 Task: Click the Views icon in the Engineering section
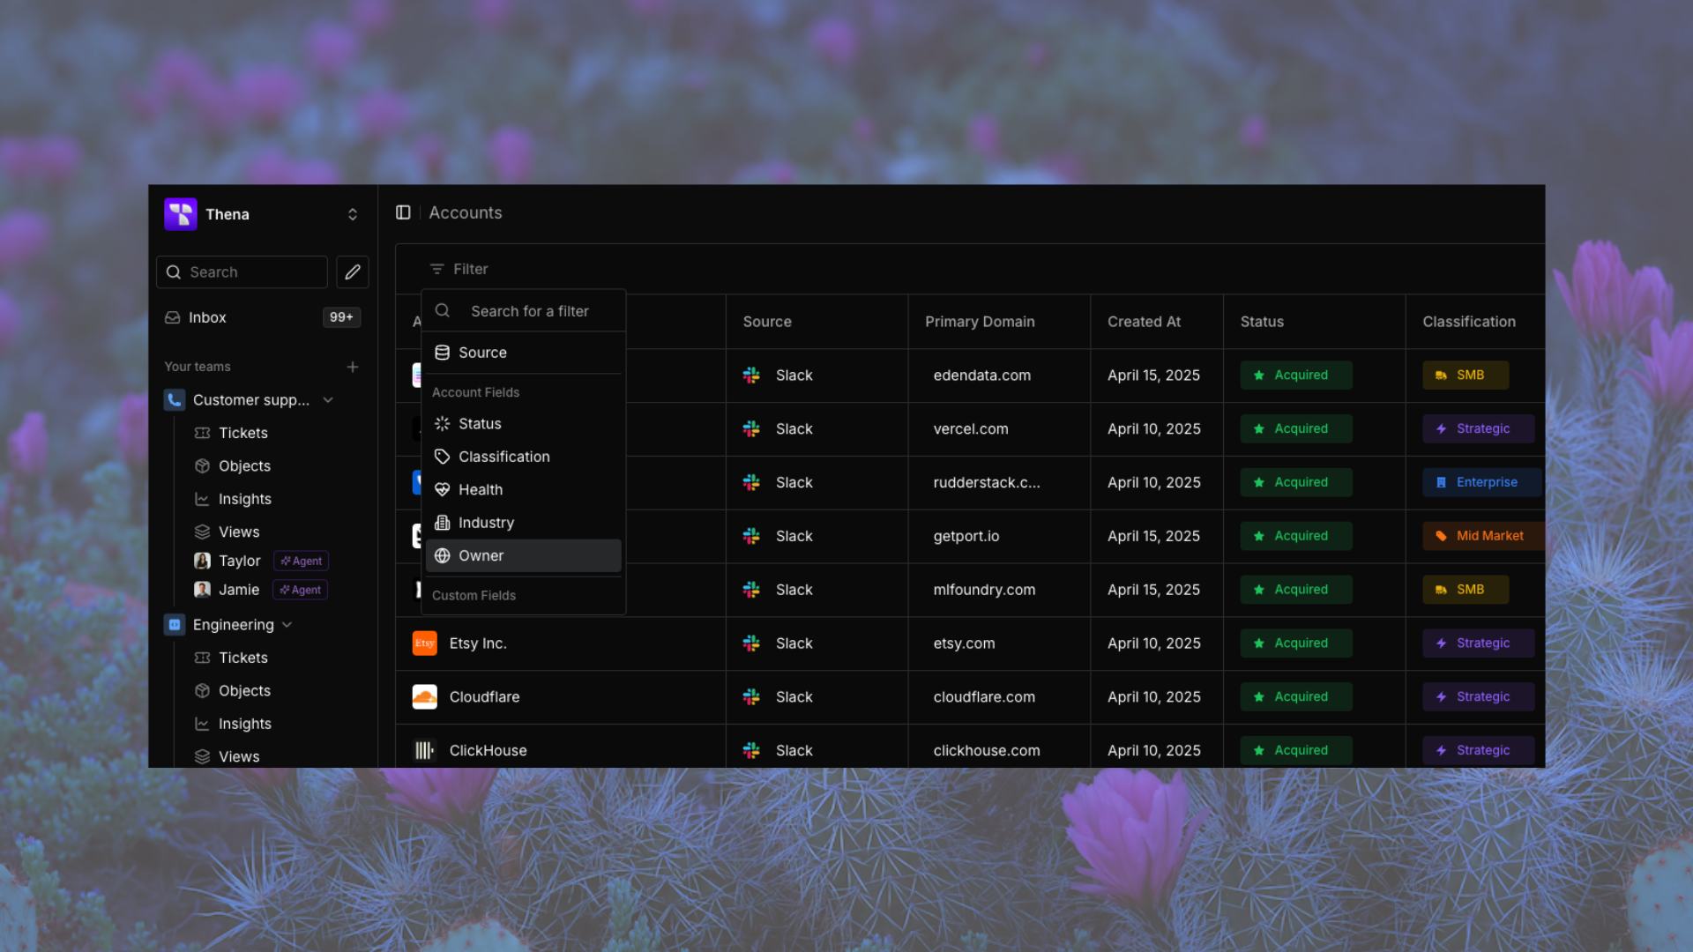tap(202, 756)
